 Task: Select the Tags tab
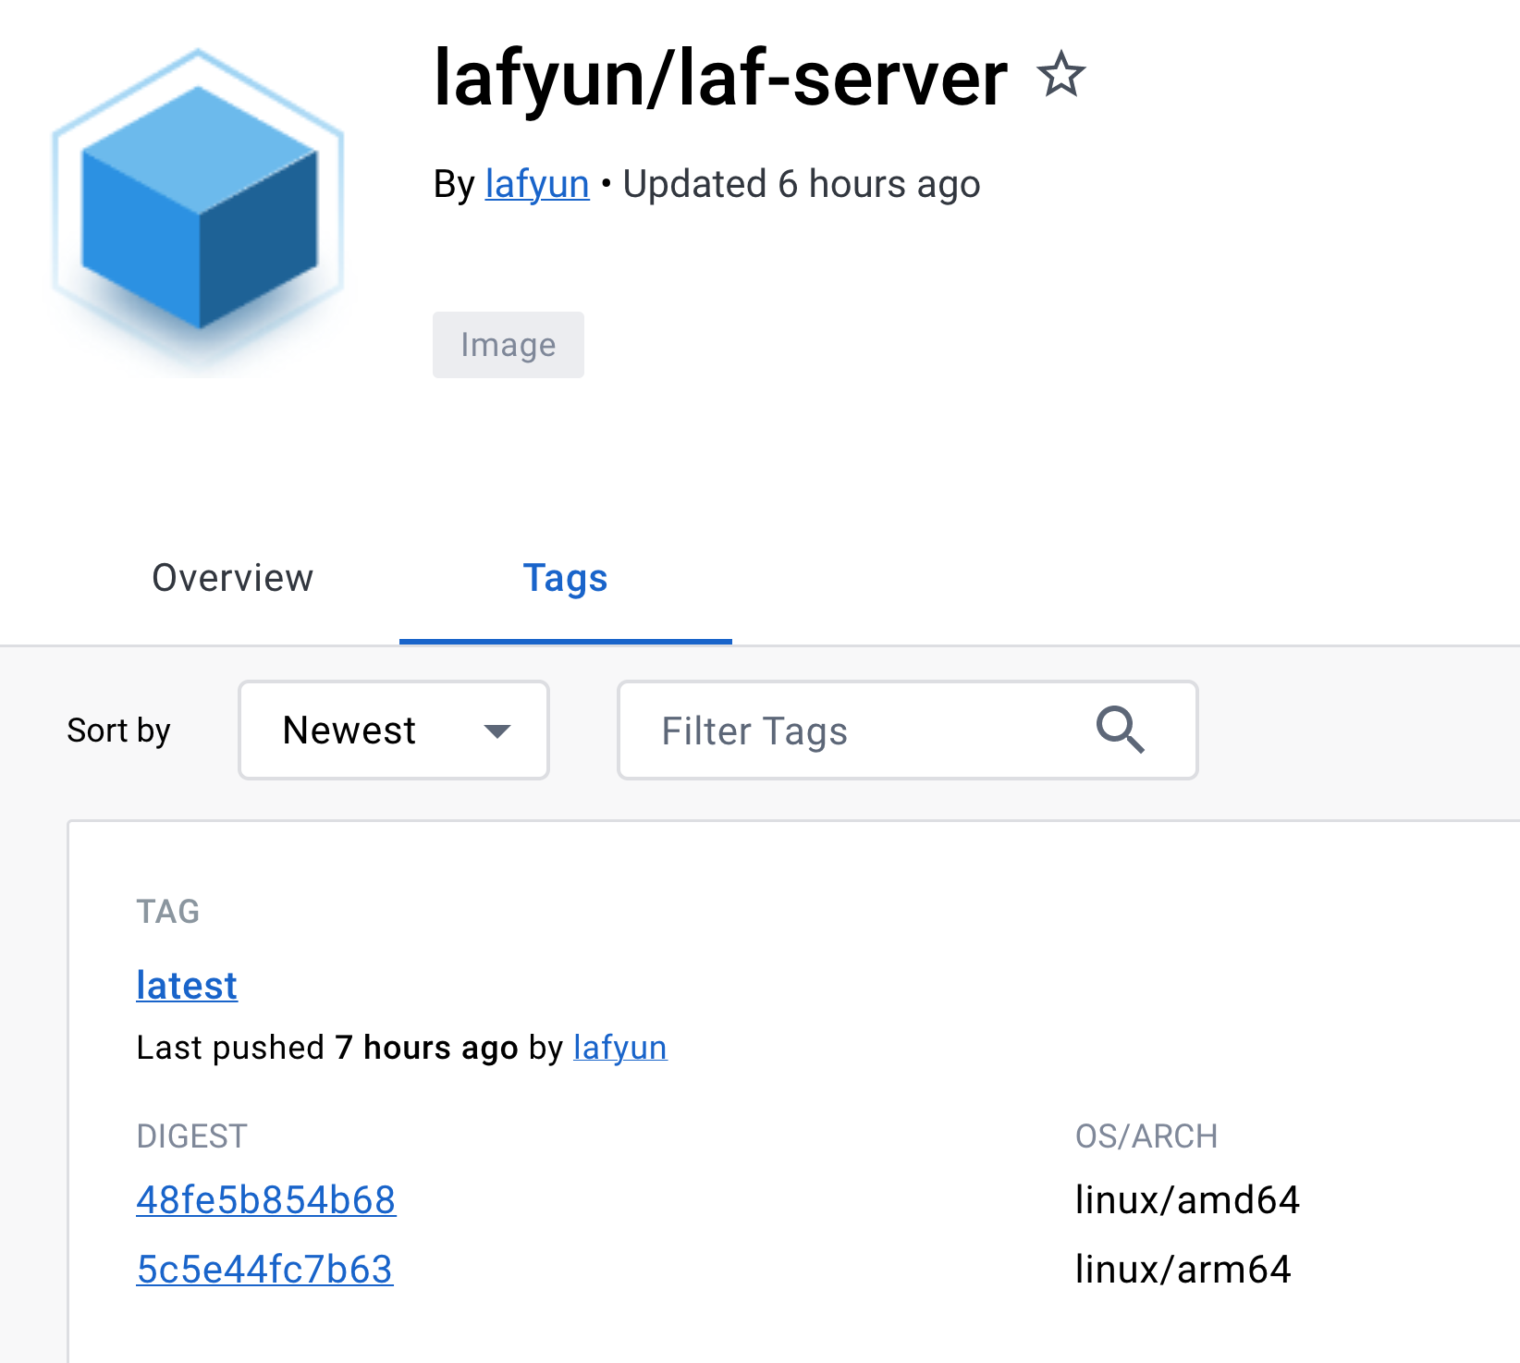point(566,577)
